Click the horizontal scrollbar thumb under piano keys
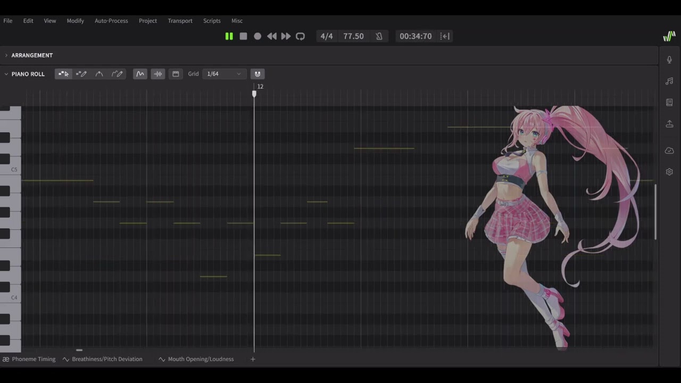 point(79,350)
